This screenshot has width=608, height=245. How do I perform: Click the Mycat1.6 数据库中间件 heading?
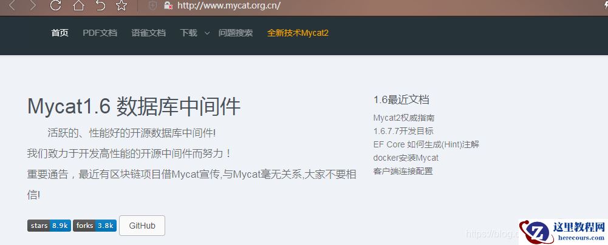pyautogui.click(x=134, y=106)
